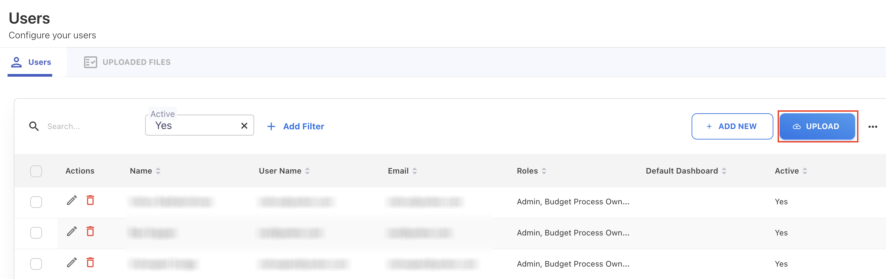Click the third row Roles cell text
Screen dimensions: 886x279
pyautogui.click(x=573, y=264)
